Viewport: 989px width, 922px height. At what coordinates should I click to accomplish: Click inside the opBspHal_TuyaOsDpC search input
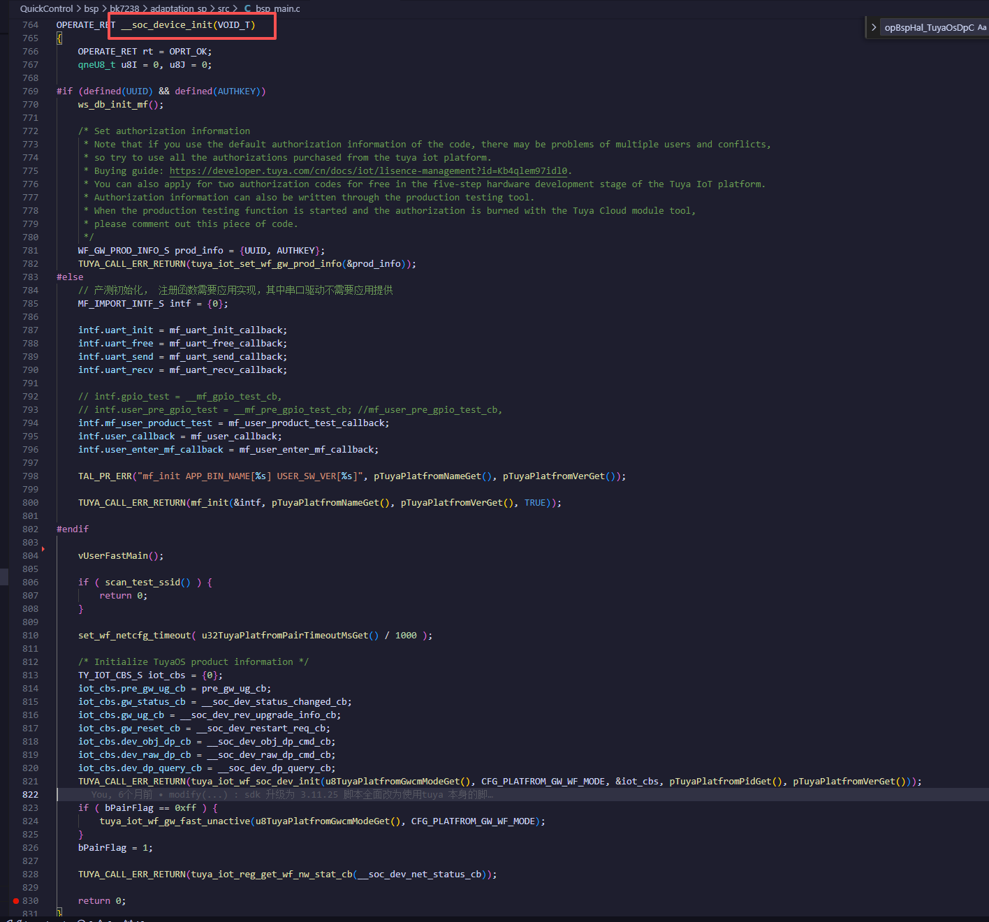click(929, 27)
